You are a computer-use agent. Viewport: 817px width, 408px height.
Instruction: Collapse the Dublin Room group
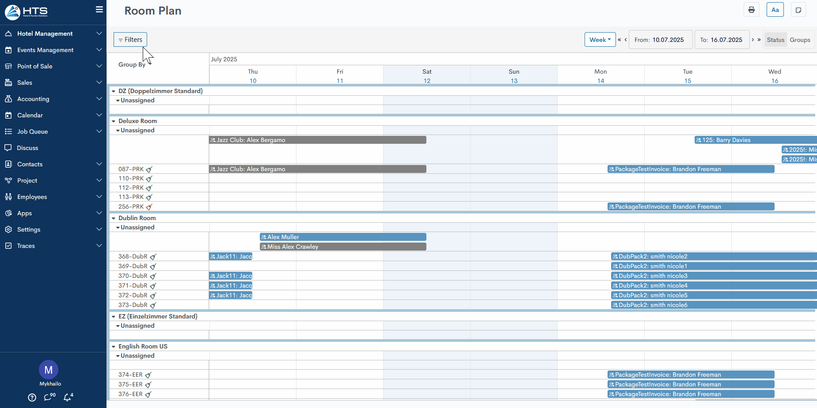pyautogui.click(x=114, y=218)
